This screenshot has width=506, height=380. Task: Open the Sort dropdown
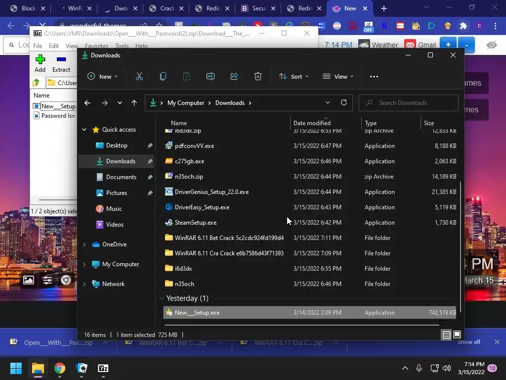click(294, 77)
